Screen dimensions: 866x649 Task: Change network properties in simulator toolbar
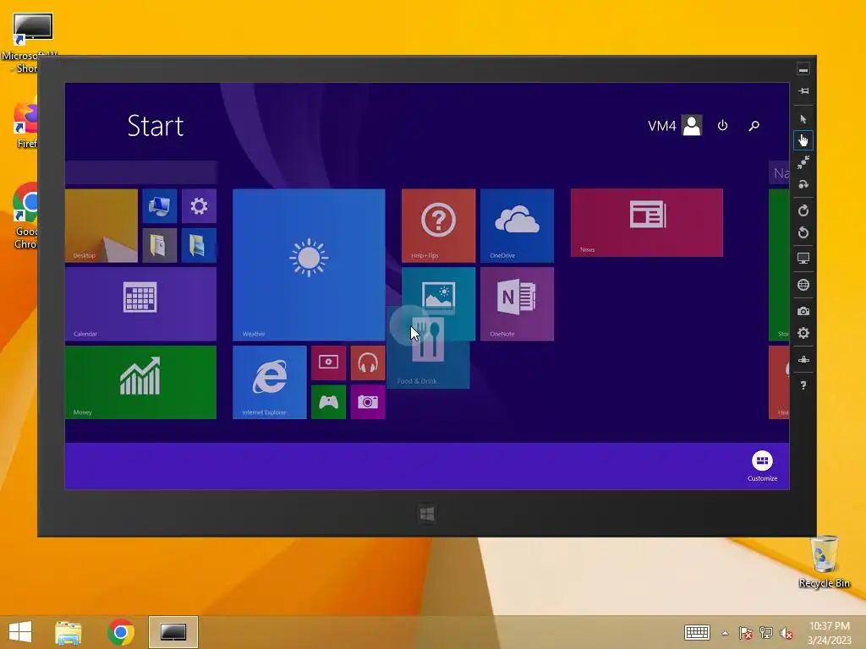(x=803, y=360)
